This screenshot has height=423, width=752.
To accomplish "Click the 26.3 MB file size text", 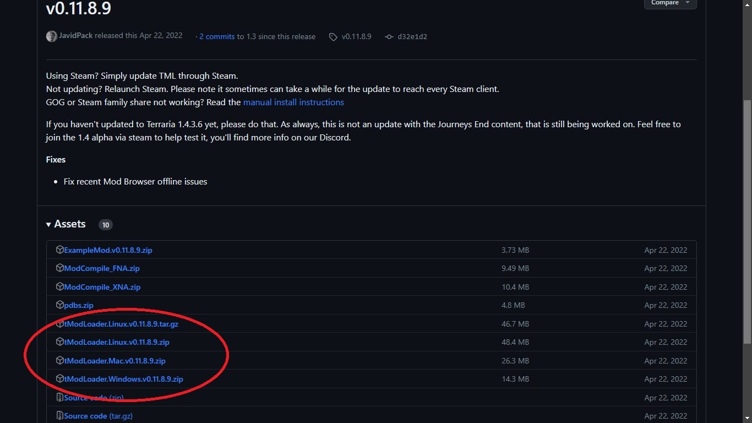I will pos(515,361).
